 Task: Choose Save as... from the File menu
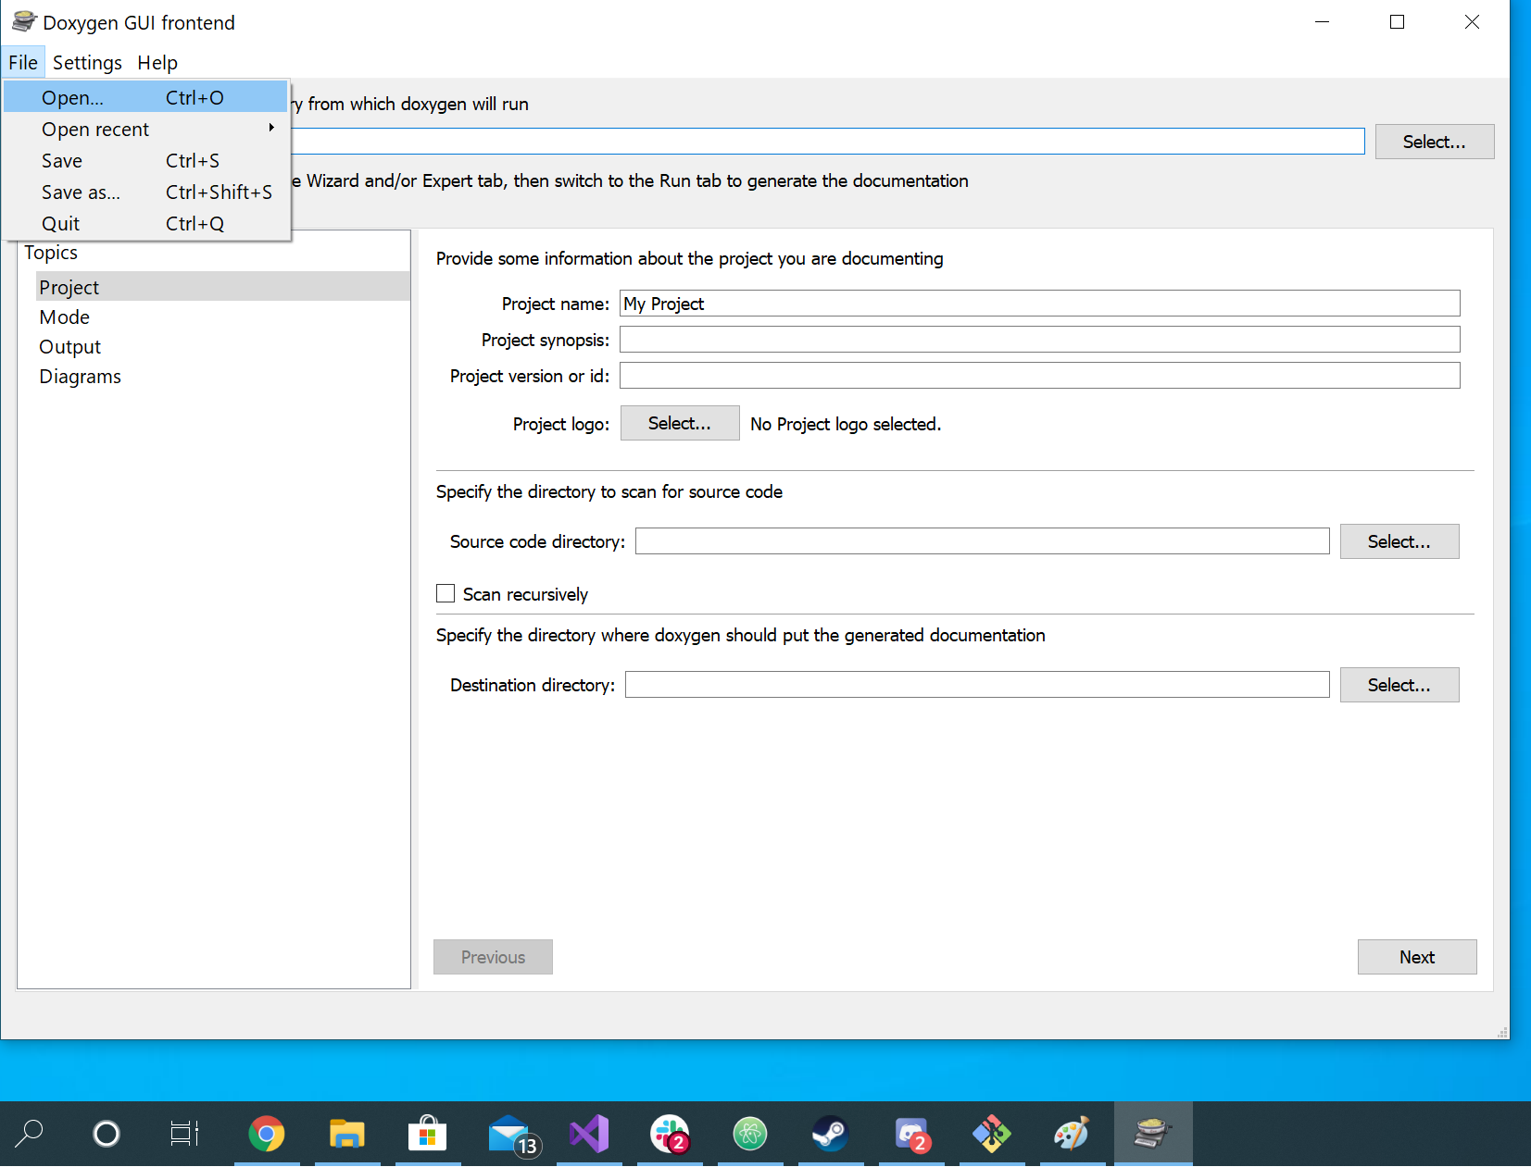[145, 192]
